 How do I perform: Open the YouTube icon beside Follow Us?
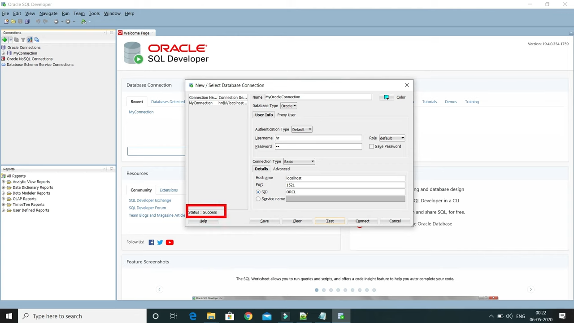click(x=170, y=242)
